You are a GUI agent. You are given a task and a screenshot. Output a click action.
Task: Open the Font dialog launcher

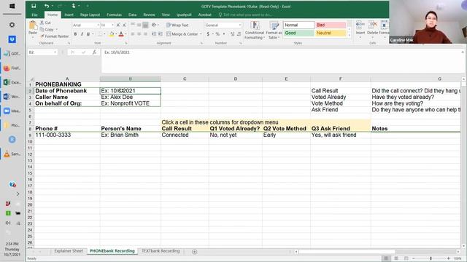[126, 44]
